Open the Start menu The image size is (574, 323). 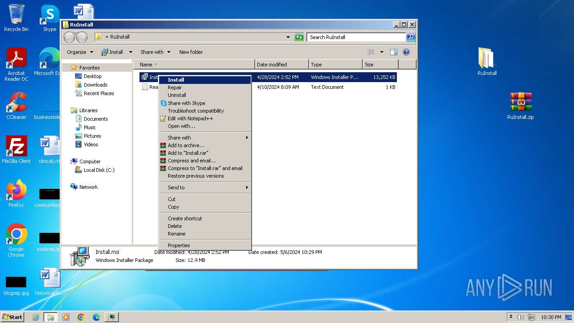click(x=12, y=317)
